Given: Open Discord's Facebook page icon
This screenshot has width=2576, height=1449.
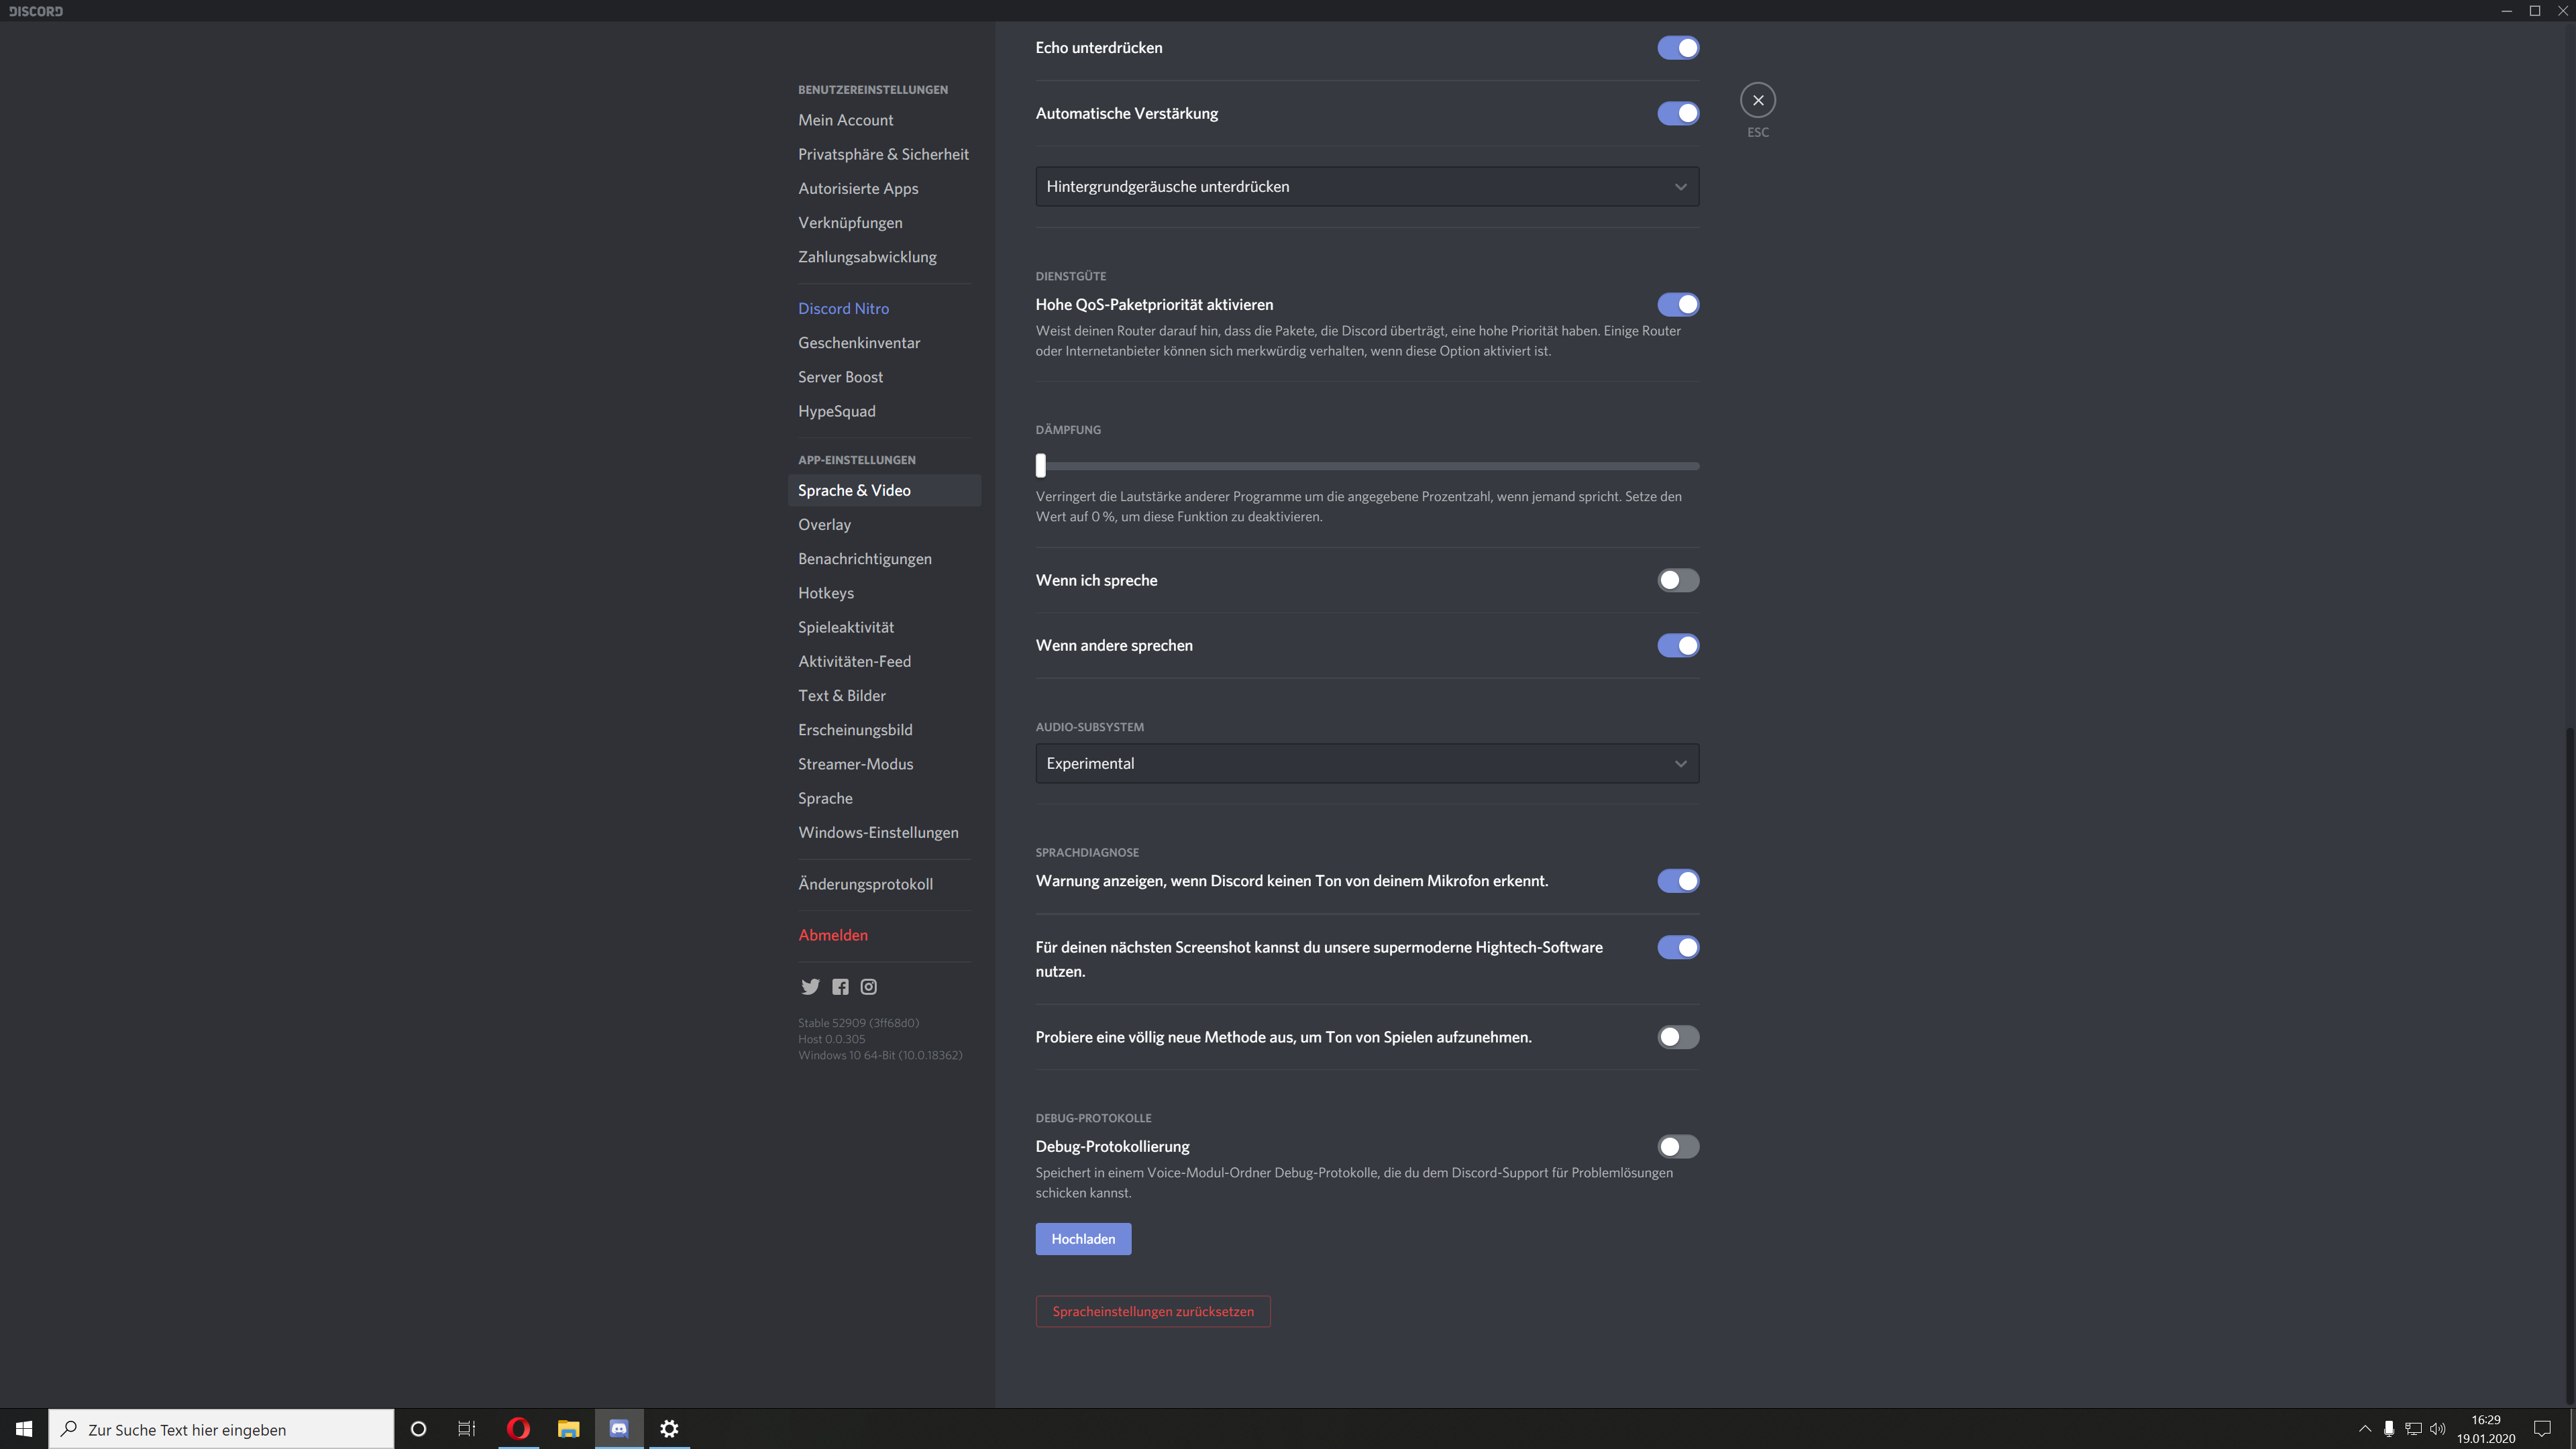Looking at the screenshot, I should point(840,987).
